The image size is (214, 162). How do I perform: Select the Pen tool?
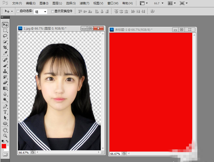(x=5, y=106)
